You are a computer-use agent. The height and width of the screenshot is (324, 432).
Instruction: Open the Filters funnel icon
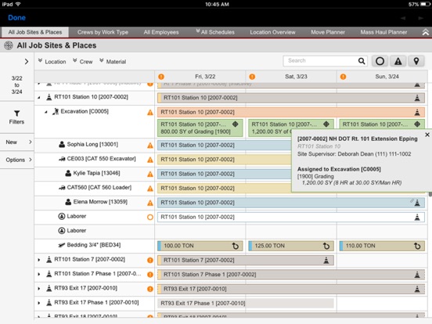16,113
